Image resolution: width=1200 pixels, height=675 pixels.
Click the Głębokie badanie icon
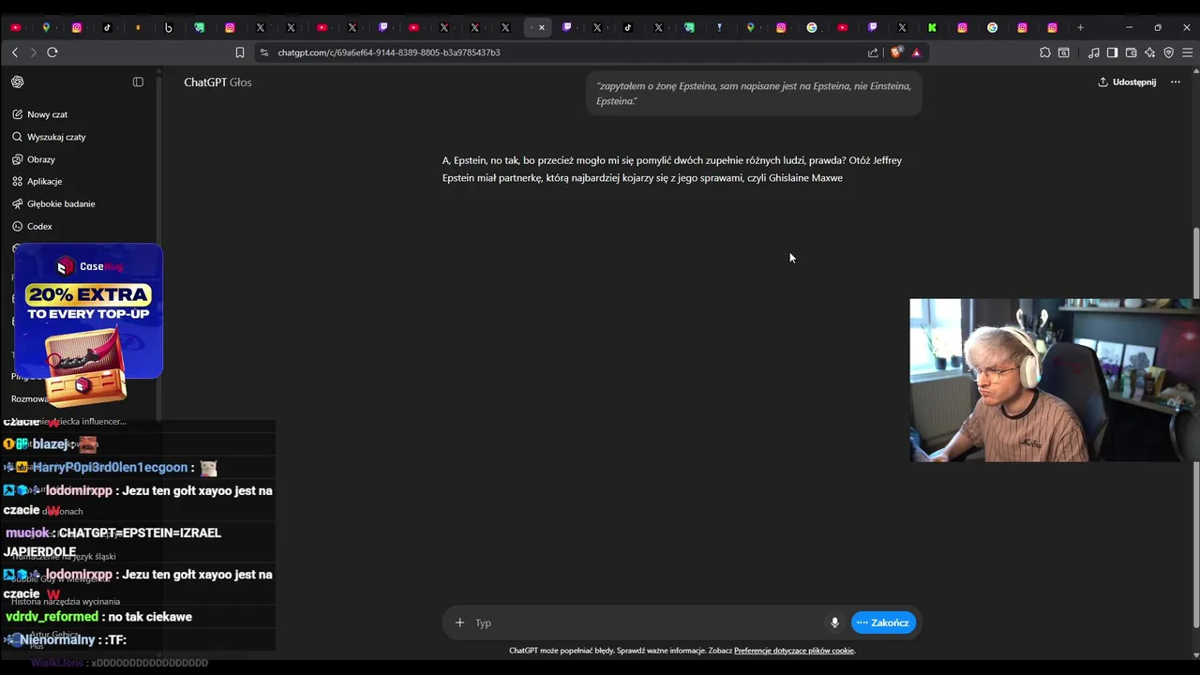point(18,203)
